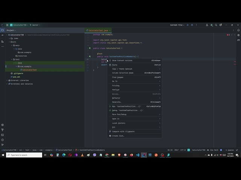Debug the current file

pos(192,25)
